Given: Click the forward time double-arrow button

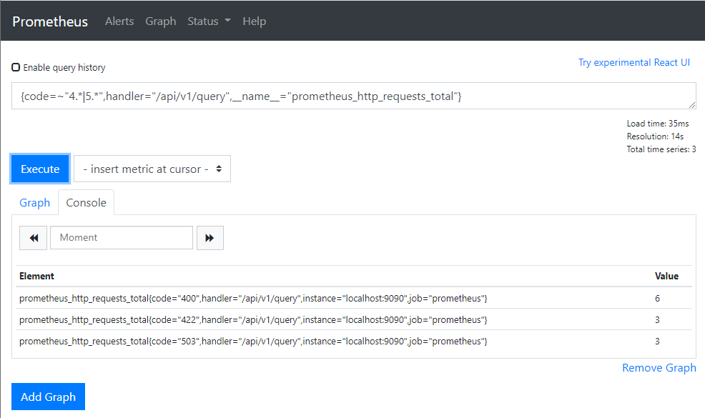Looking at the screenshot, I should click(x=209, y=238).
